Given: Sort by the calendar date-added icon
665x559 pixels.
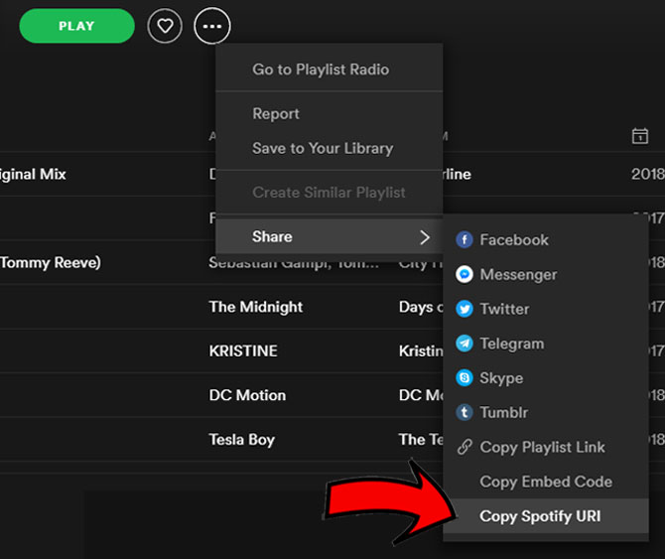Looking at the screenshot, I should [x=639, y=136].
